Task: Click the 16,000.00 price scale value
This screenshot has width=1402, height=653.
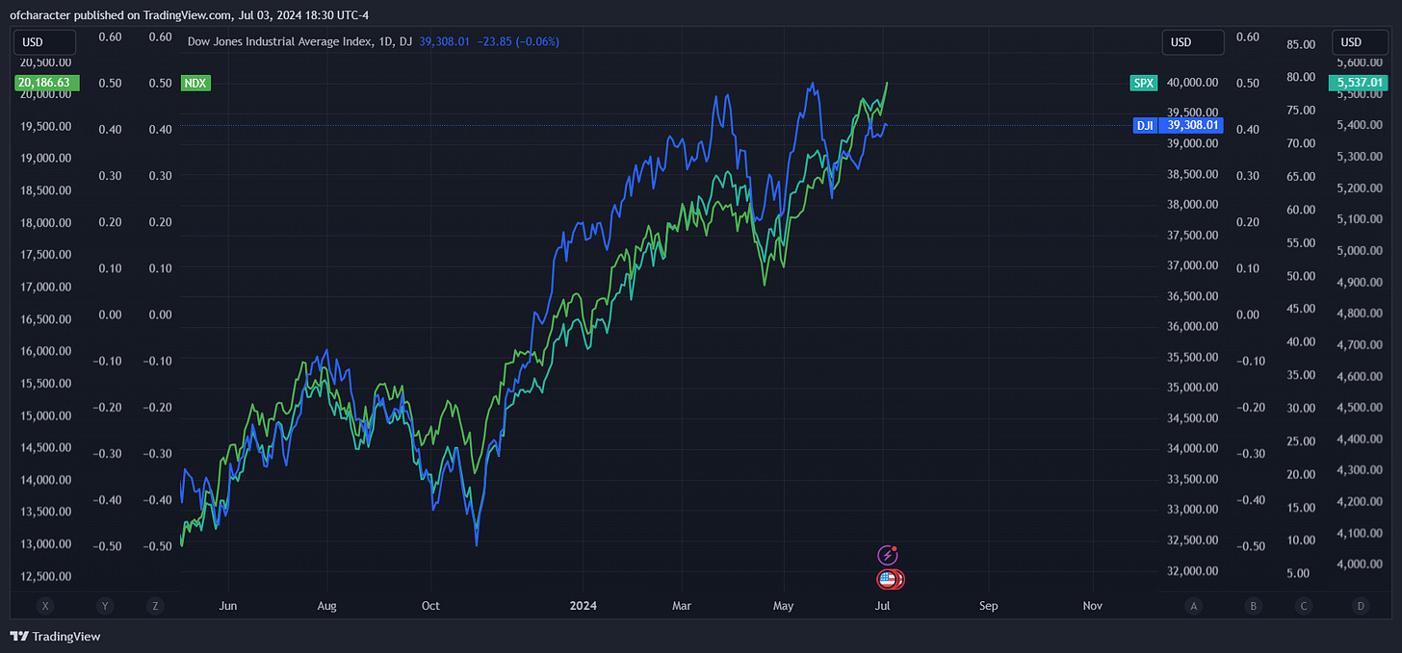Action: point(45,351)
